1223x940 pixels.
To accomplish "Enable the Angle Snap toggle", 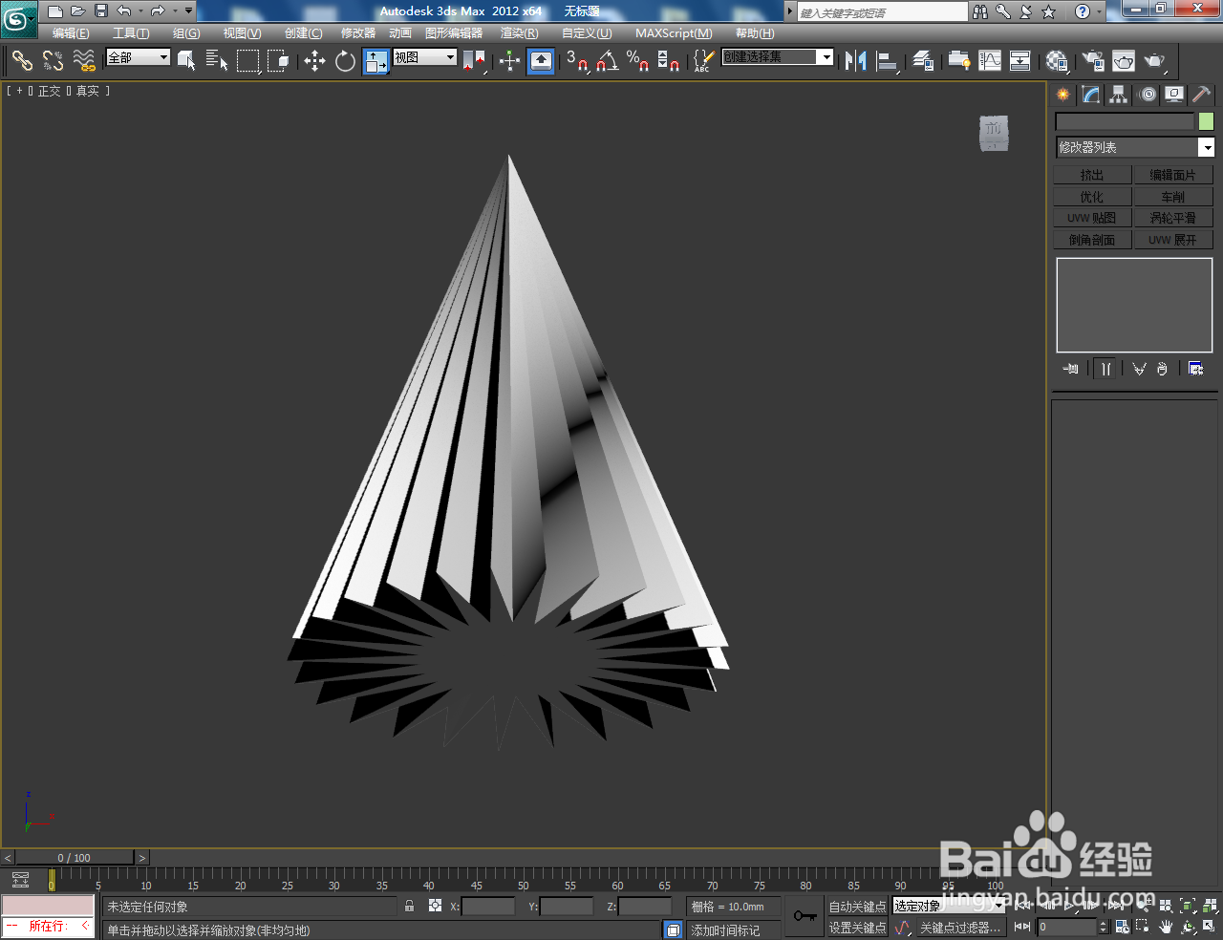I will (x=605, y=61).
